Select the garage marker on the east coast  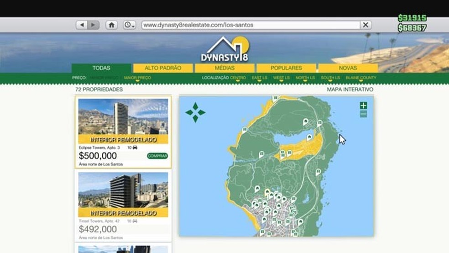pyautogui.click(x=318, y=172)
